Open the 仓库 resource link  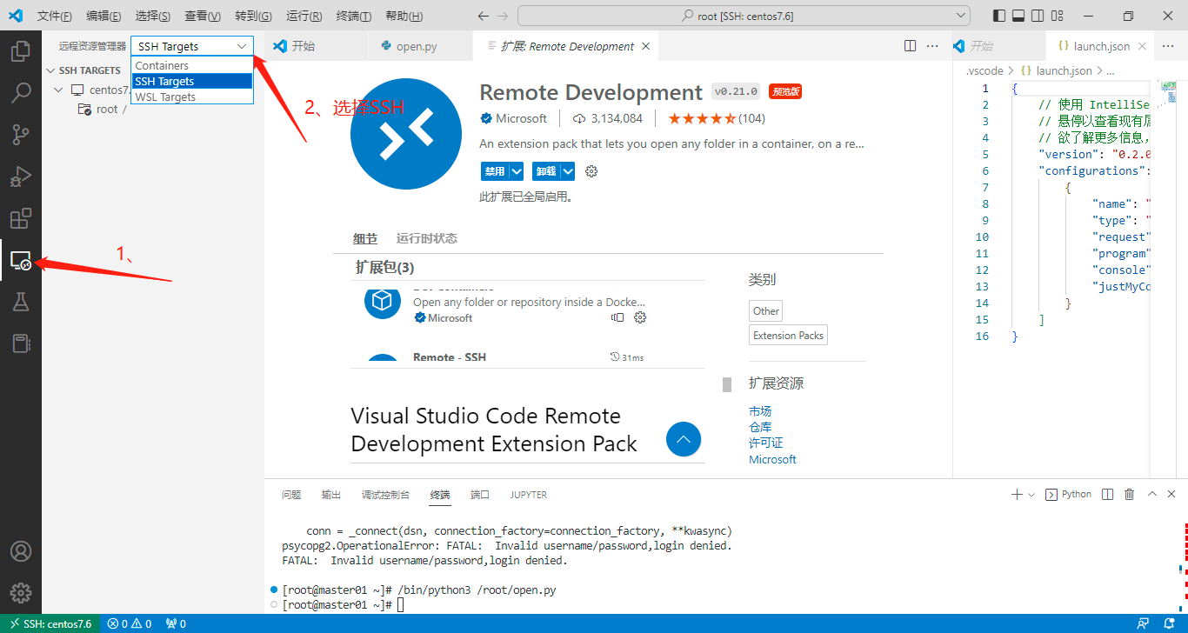coord(760,427)
